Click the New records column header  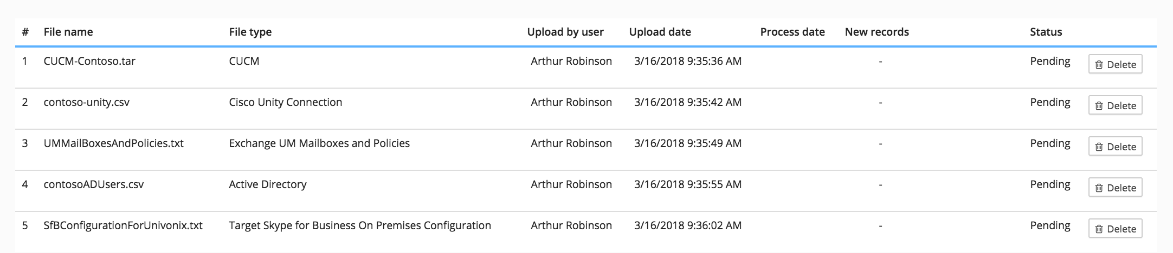click(x=876, y=32)
